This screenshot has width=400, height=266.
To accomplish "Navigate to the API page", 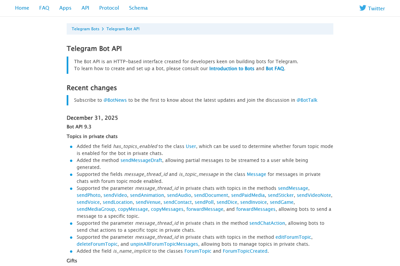I will [x=85, y=8].
